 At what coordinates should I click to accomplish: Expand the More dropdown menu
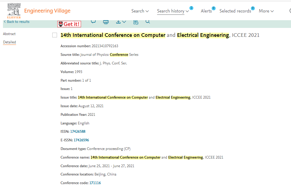point(266,11)
